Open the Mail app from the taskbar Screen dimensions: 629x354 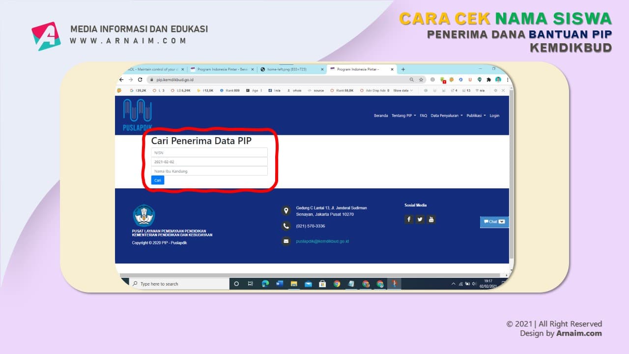pyautogui.click(x=308, y=284)
